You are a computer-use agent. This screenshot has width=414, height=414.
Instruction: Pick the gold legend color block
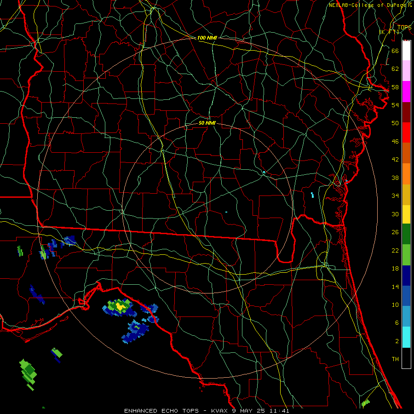(406, 195)
